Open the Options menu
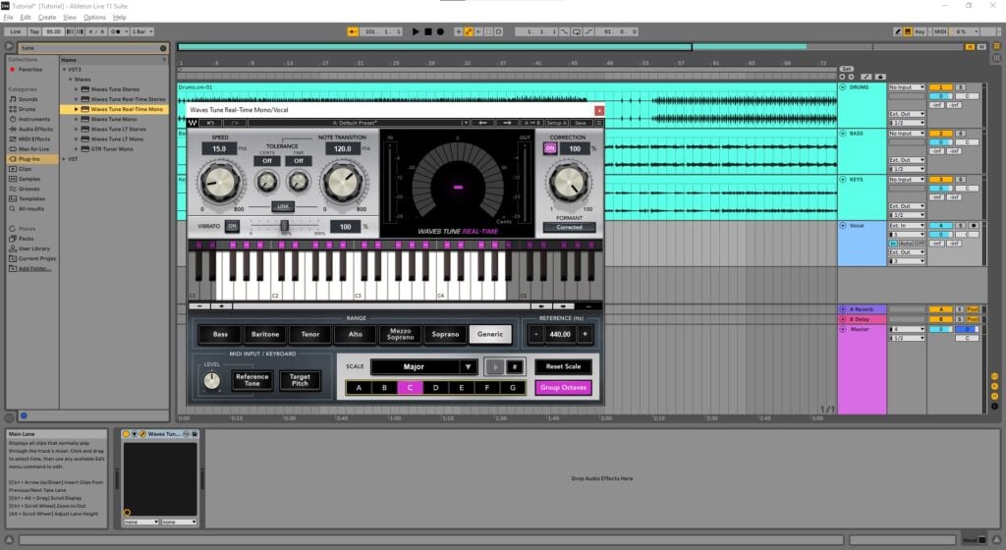This screenshot has width=1006, height=550. point(95,18)
